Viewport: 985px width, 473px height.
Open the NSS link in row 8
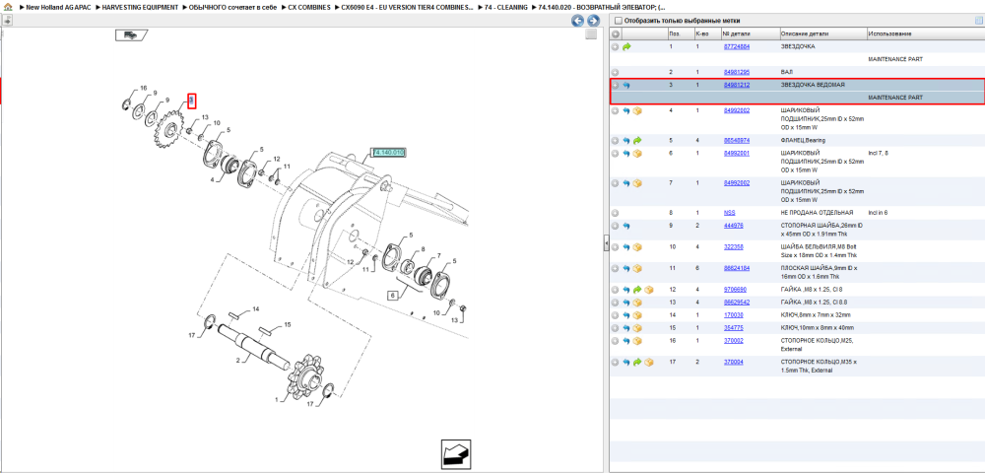click(729, 213)
